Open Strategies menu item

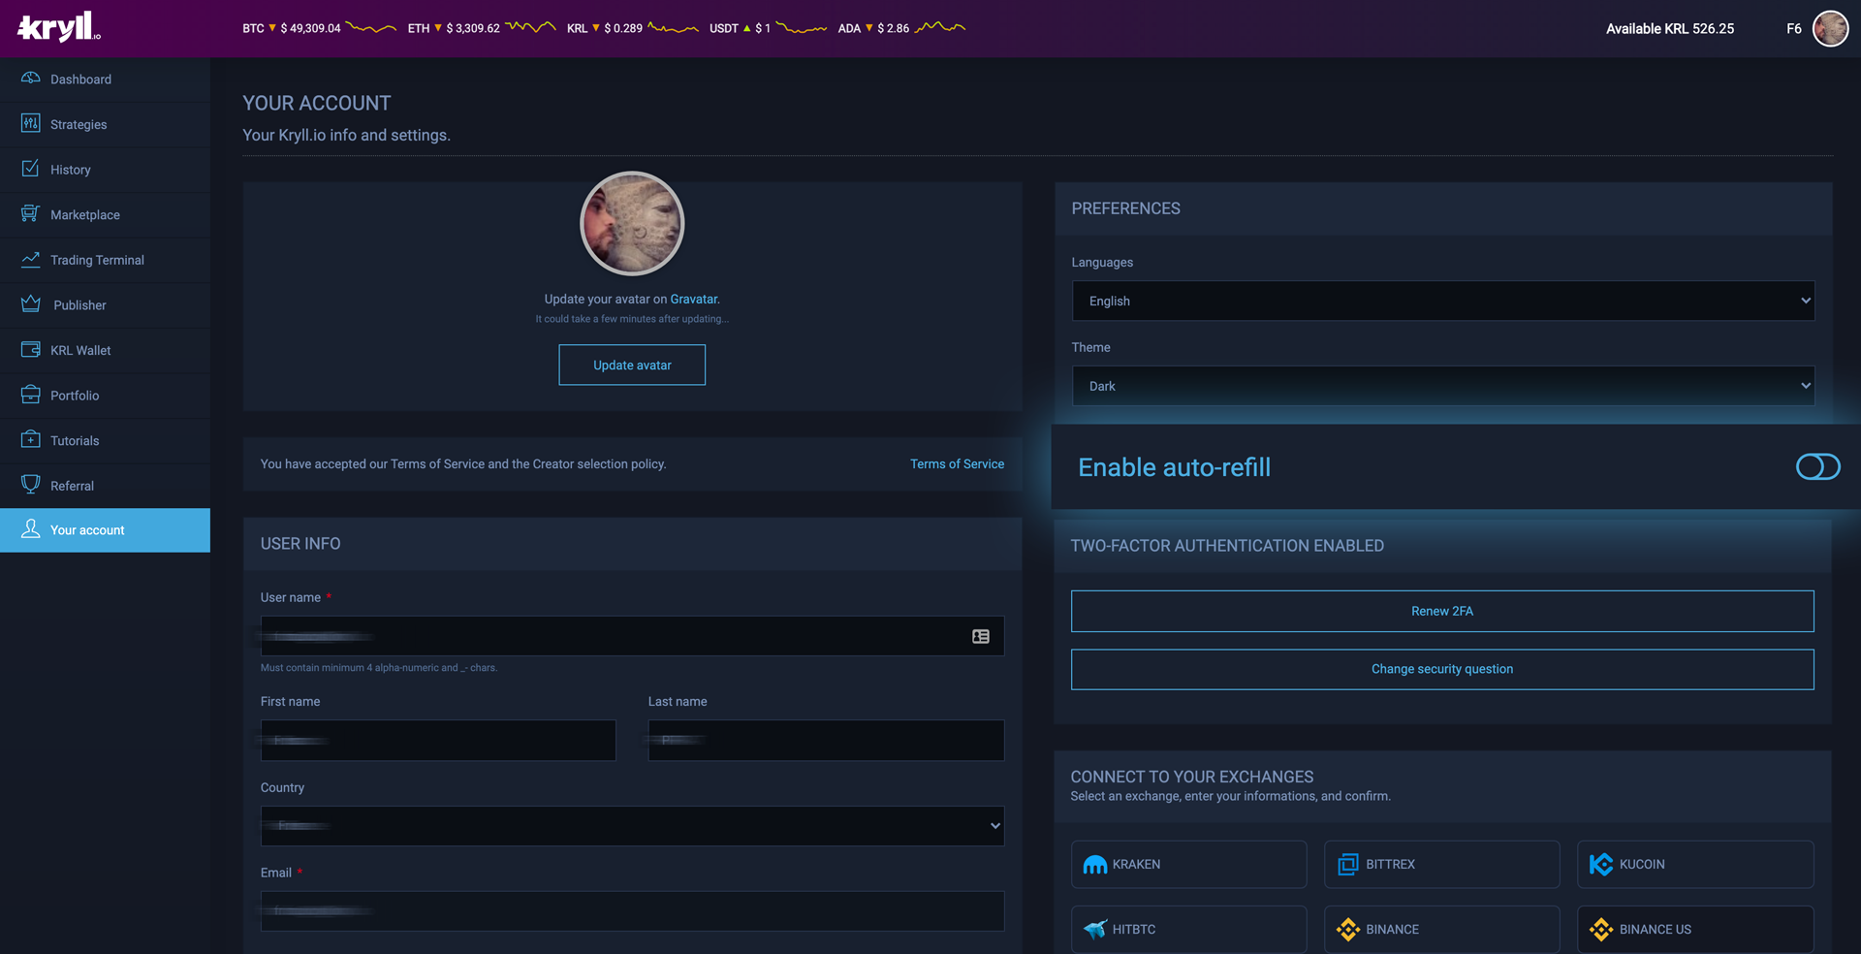pyautogui.click(x=105, y=124)
